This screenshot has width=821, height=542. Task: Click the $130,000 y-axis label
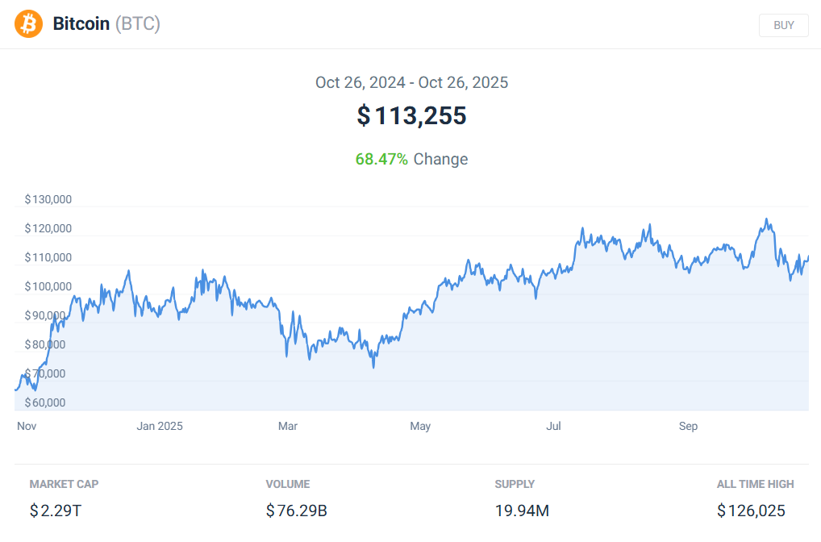pyautogui.click(x=48, y=199)
